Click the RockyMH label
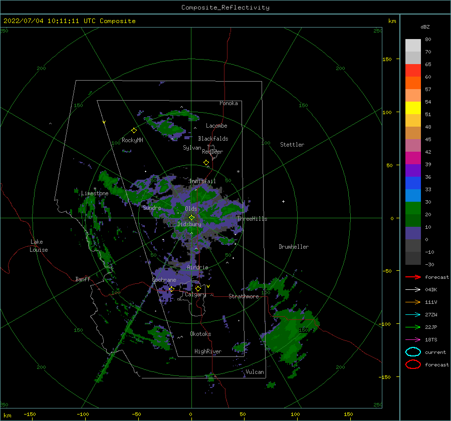Image resolution: width=451 pixels, height=421 pixels. tap(132, 140)
